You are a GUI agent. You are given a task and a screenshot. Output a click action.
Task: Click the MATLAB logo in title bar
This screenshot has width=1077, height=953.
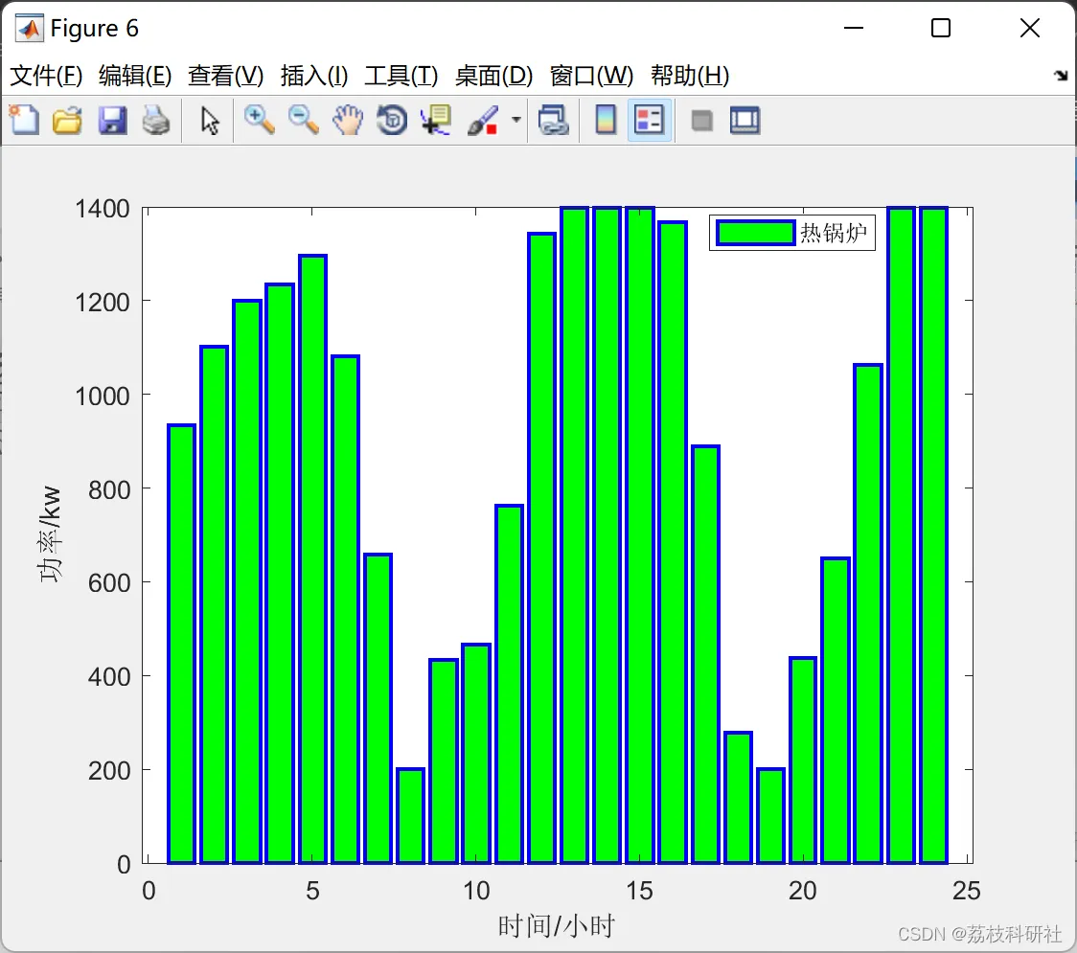[x=30, y=28]
